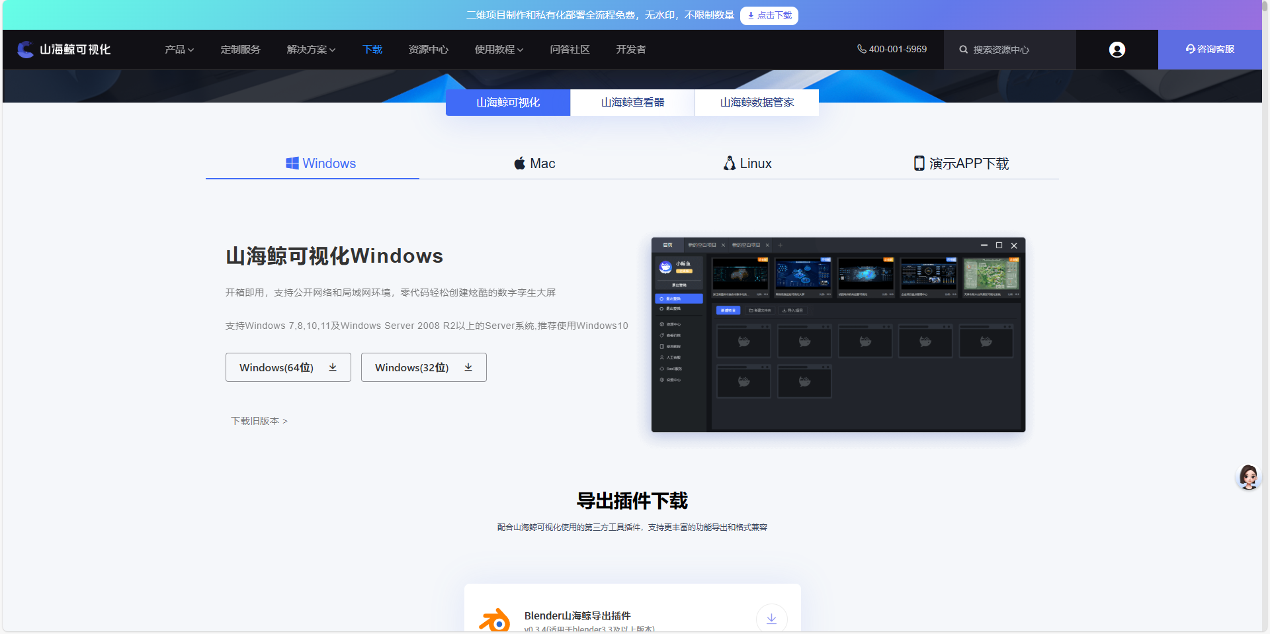Click the circular Blender plugin download icon

pyautogui.click(x=771, y=618)
